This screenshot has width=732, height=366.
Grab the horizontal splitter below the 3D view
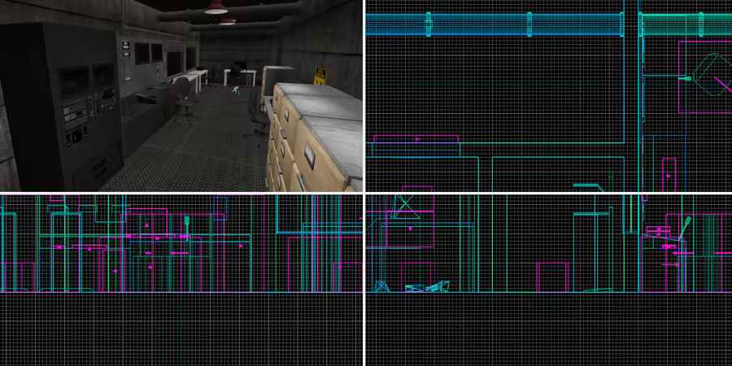pyautogui.click(x=181, y=193)
